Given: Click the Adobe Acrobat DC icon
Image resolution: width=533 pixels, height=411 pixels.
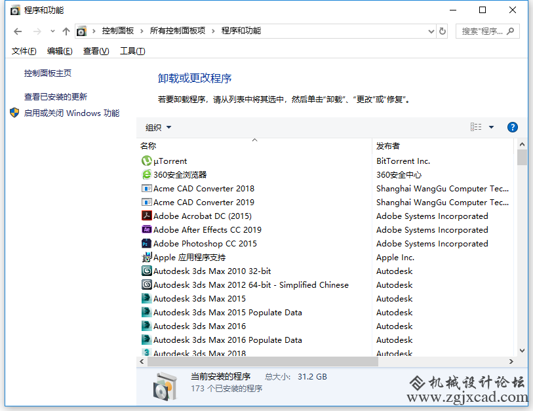Looking at the screenshot, I should [x=146, y=216].
